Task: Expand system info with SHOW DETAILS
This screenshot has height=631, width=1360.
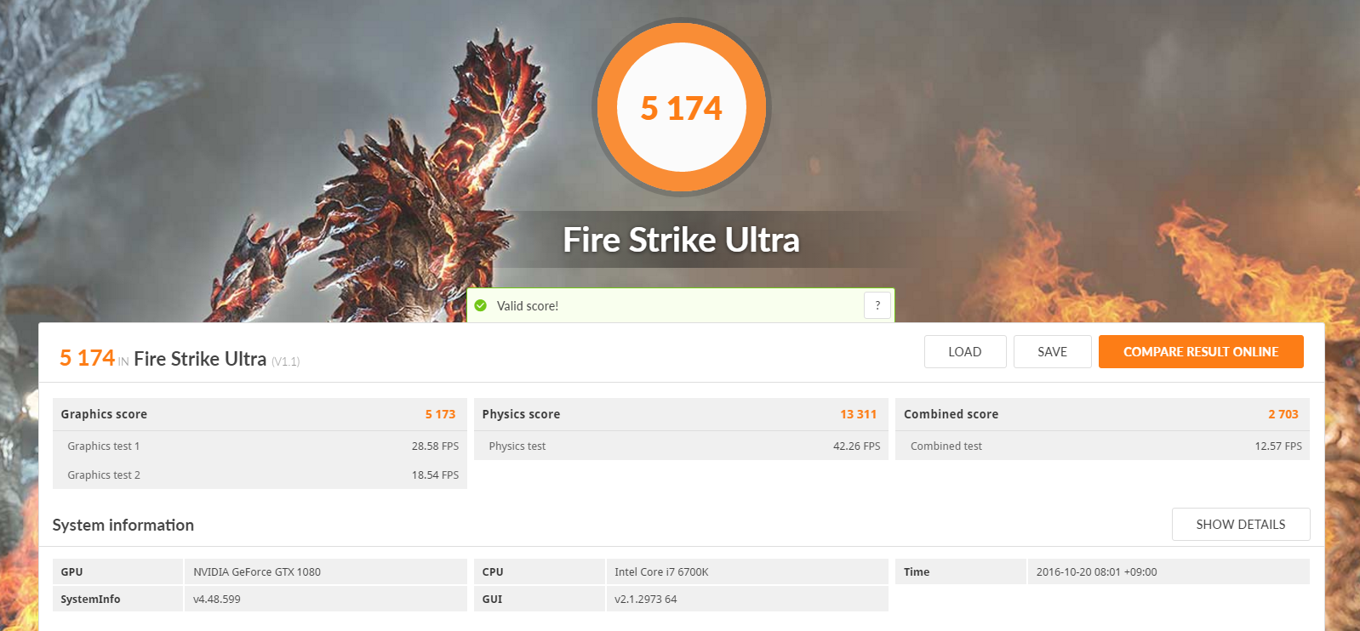Action: click(x=1240, y=525)
